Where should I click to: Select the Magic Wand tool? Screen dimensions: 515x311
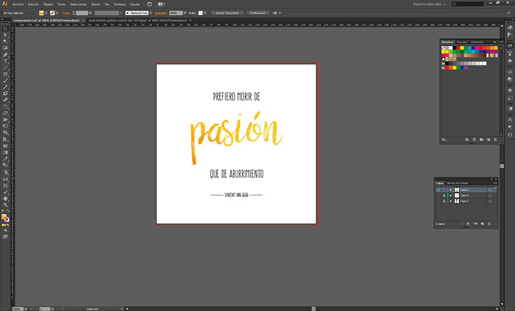click(5, 42)
